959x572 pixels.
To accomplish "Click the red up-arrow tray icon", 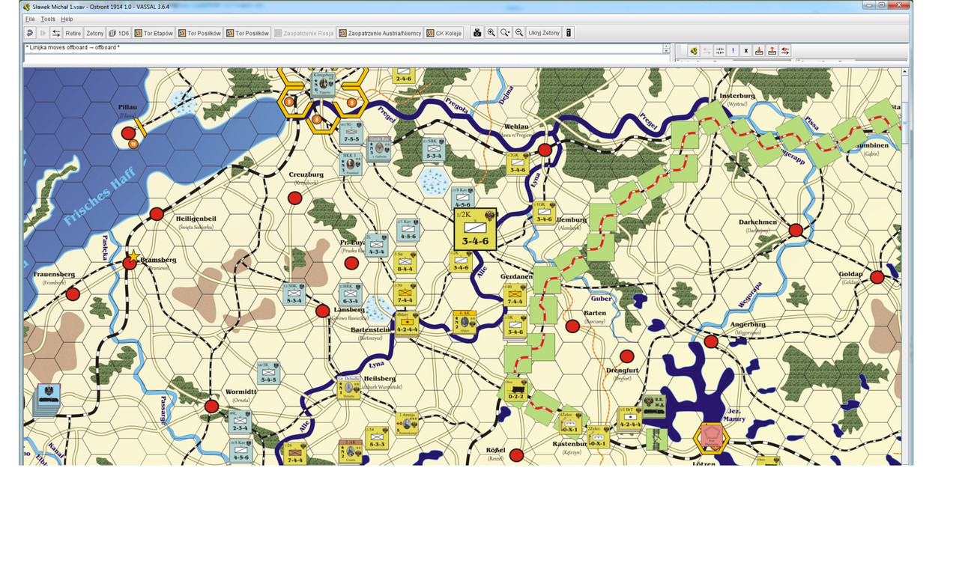I will (772, 51).
